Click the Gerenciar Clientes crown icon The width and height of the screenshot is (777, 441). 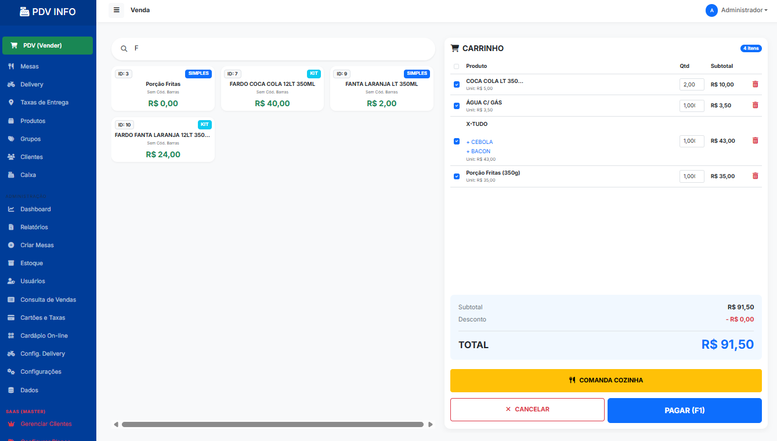coord(11,424)
